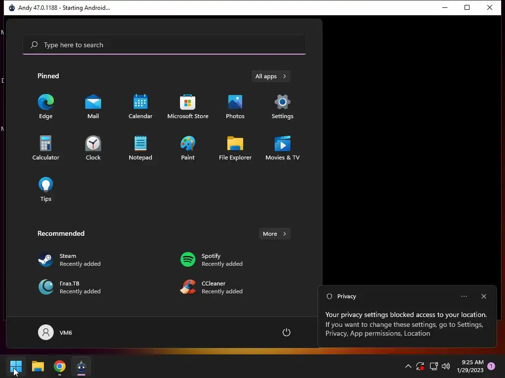The width and height of the screenshot is (505, 378).
Task: Show all apps list
Action: (271, 76)
